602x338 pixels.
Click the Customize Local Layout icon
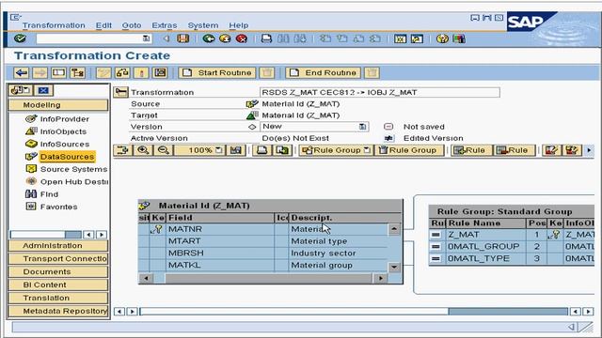(x=459, y=38)
